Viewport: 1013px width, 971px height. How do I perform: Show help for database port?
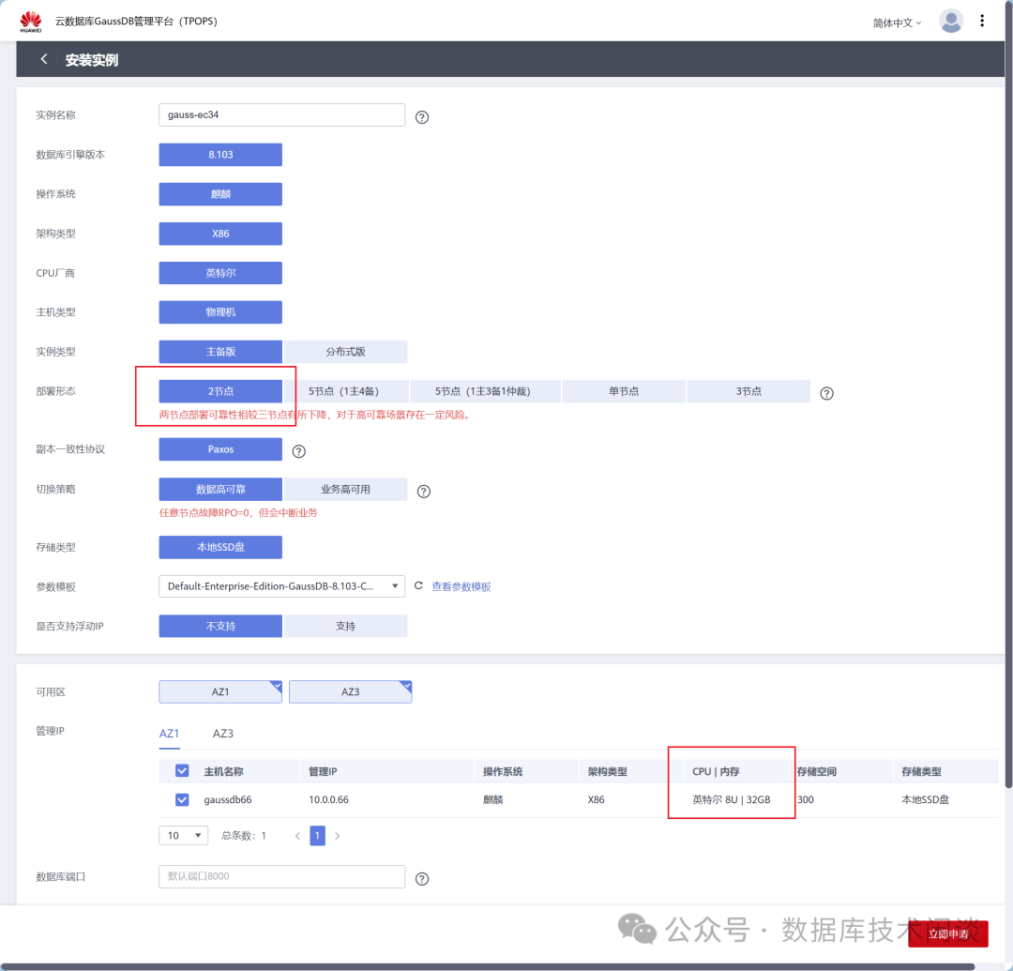422,879
